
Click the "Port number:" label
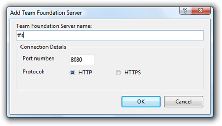[x=39, y=58]
